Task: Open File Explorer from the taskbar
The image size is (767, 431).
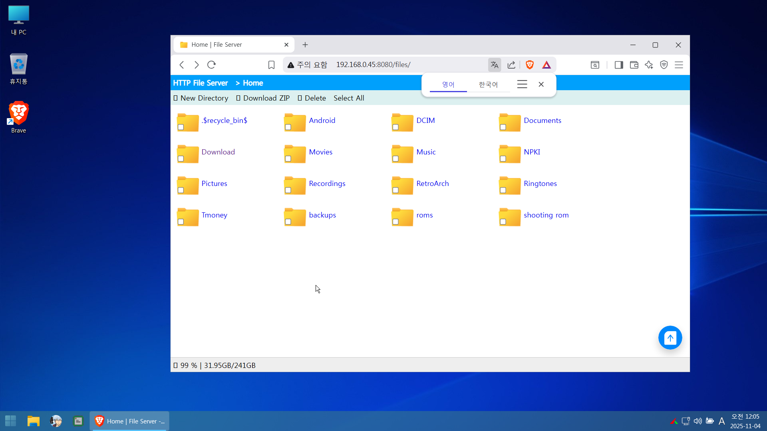Action: tap(33, 421)
